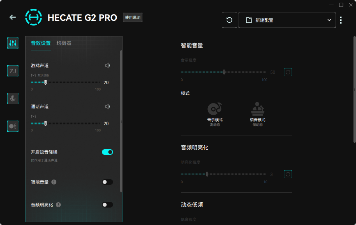Open the 7.1 surround sound panel
Image resolution: width=356 pixels, height=225 pixels.
[x=13, y=71]
